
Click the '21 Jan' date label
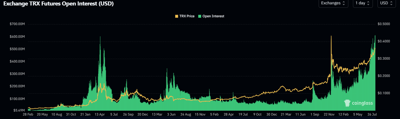point(85,114)
